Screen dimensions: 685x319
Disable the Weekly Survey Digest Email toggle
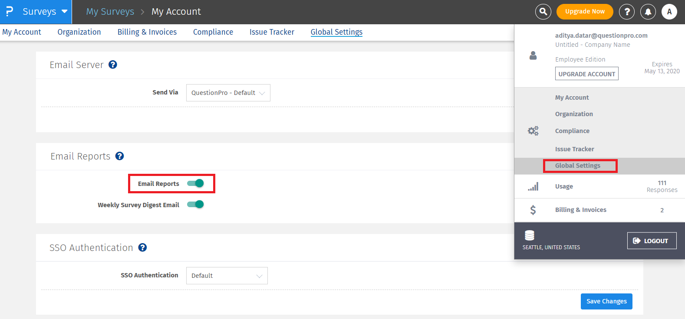[x=195, y=205]
